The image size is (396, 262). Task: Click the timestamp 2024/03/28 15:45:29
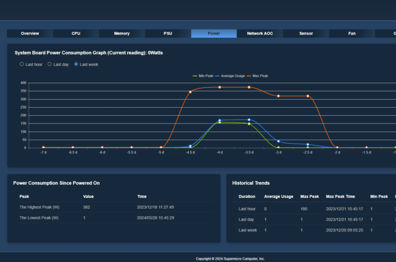[x=155, y=218]
